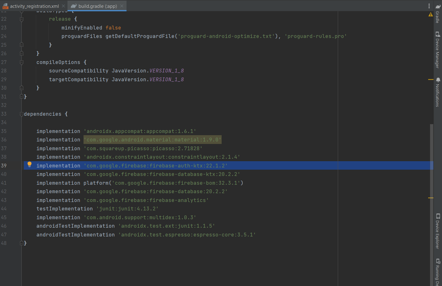The image size is (442, 286).
Task: Click the firebase-analytics dependency string
Action: pos(146,200)
